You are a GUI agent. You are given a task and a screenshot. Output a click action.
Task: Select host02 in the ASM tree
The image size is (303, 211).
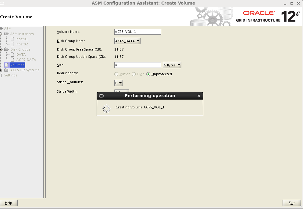coord(22,44)
